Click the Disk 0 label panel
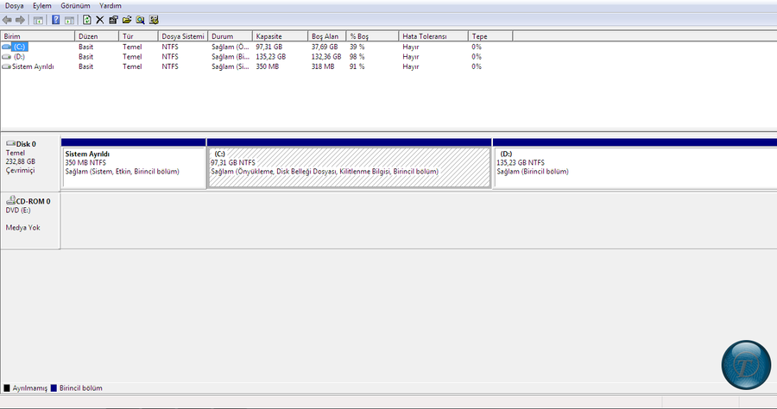 30,161
